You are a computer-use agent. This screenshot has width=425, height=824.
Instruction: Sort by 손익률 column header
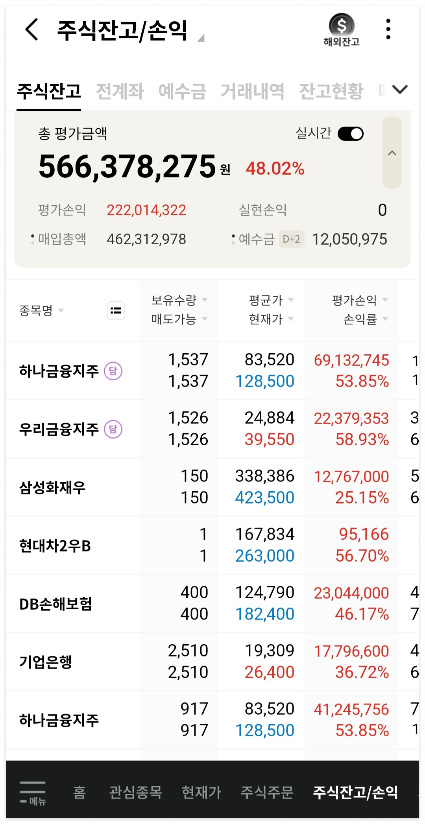[x=366, y=319]
